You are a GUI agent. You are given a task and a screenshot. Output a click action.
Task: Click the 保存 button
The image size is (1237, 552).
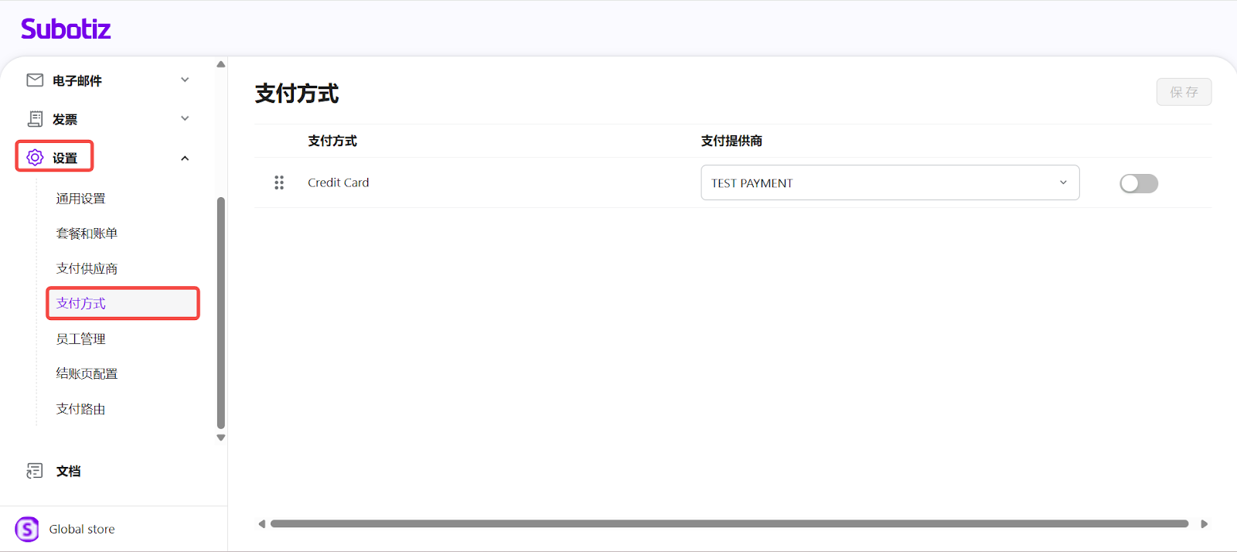[1184, 92]
